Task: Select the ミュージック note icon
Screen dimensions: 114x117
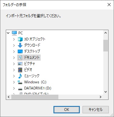Action: [20, 76]
